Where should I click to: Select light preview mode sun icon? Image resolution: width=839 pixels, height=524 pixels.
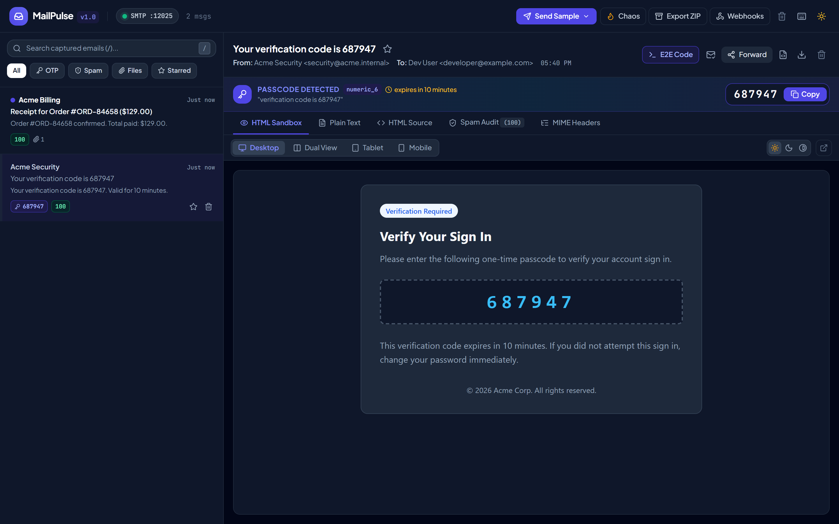[x=775, y=148]
